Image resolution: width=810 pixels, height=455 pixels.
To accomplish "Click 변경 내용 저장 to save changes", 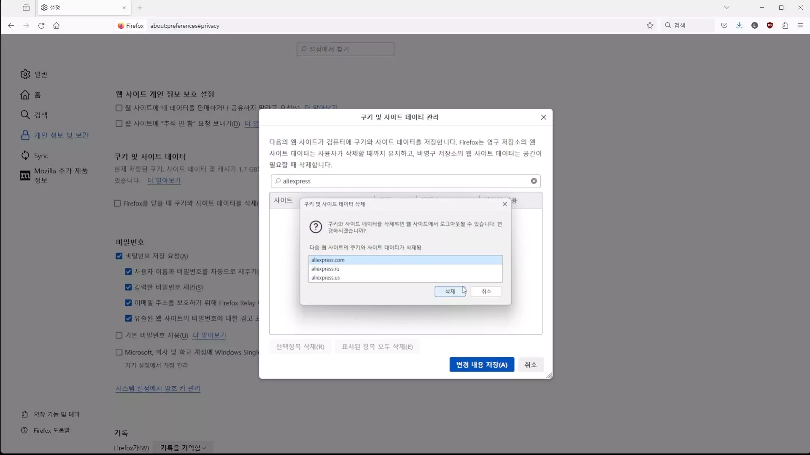I will pyautogui.click(x=481, y=364).
